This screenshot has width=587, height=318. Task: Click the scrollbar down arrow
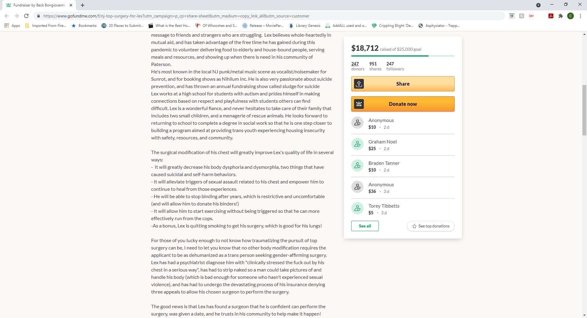pyautogui.click(x=584, y=315)
